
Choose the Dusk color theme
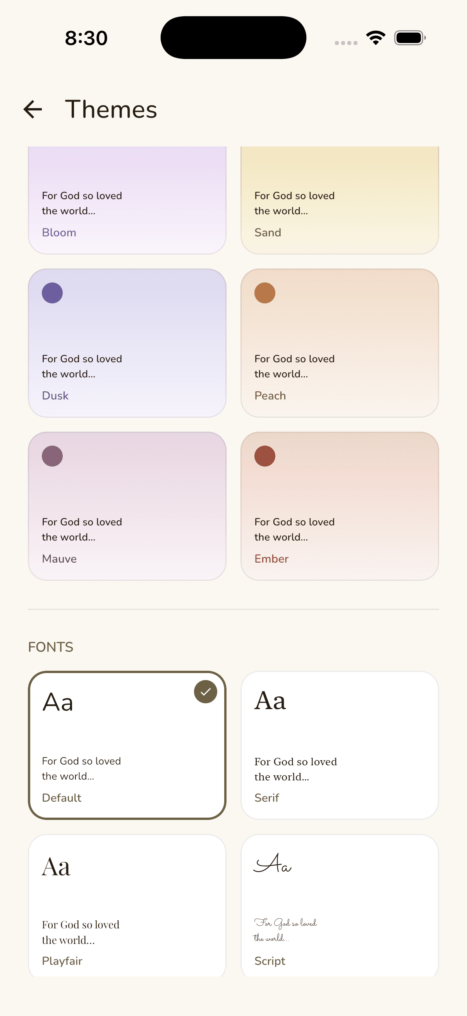click(x=127, y=343)
